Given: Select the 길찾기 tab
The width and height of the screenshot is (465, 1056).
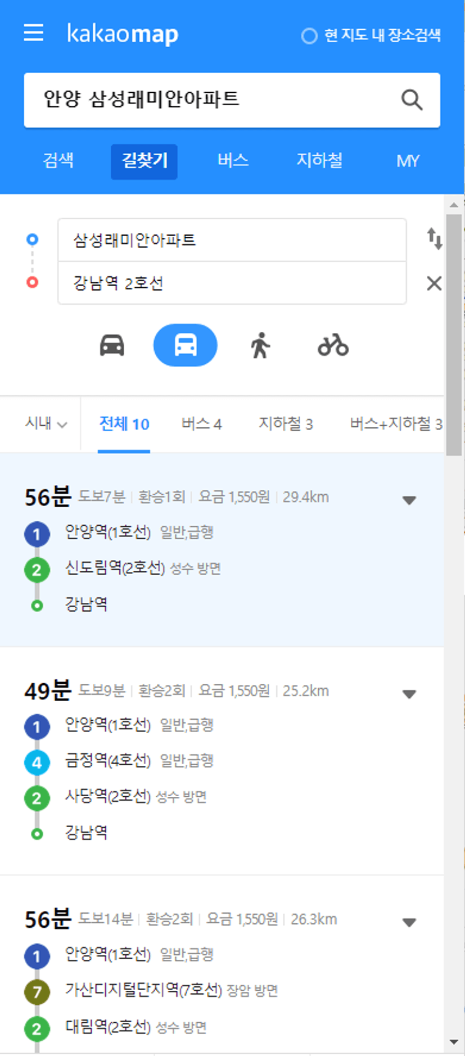Looking at the screenshot, I should (x=145, y=161).
